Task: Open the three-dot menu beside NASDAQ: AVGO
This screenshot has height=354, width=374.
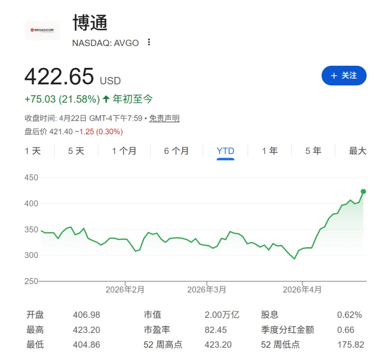Action: pyautogui.click(x=149, y=42)
